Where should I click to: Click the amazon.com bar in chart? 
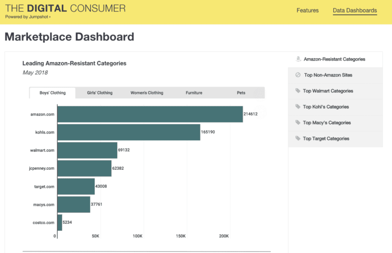click(x=150, y=114)
